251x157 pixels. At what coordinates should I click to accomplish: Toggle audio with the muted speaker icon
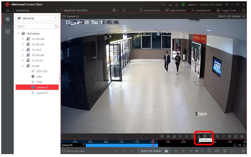pos(242,136)
